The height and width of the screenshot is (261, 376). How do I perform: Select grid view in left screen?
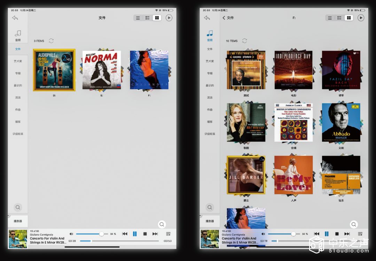157,18
